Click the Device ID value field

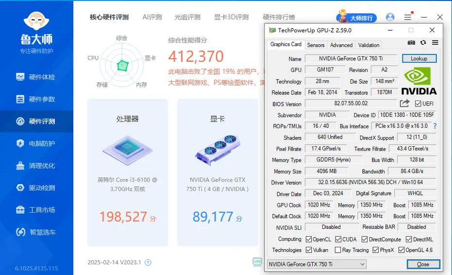point(407,115)
